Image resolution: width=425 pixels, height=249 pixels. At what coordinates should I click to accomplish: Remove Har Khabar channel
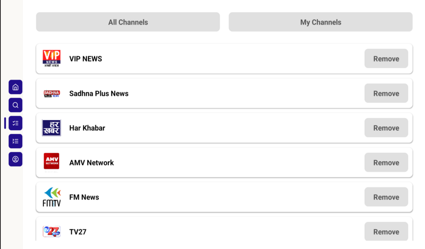(386, 128)
